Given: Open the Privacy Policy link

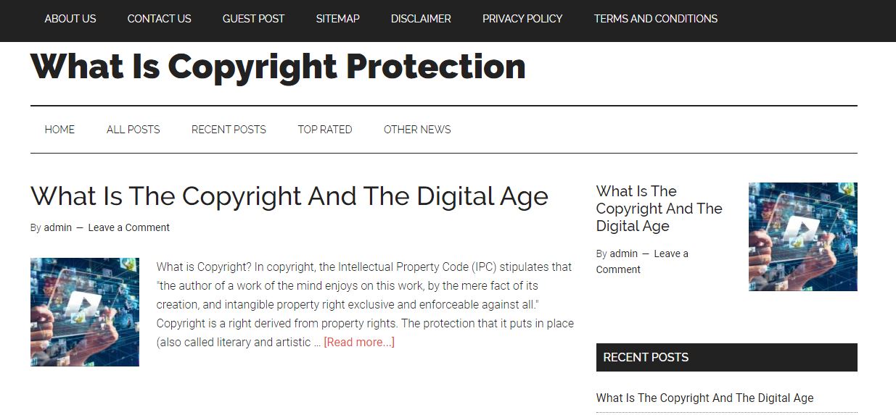Looking at the screenshot, I should pyautogui.click(x=522, y=19).
